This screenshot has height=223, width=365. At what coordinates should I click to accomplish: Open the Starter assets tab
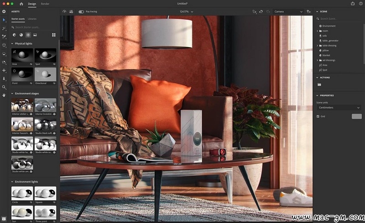coord(18,19)
